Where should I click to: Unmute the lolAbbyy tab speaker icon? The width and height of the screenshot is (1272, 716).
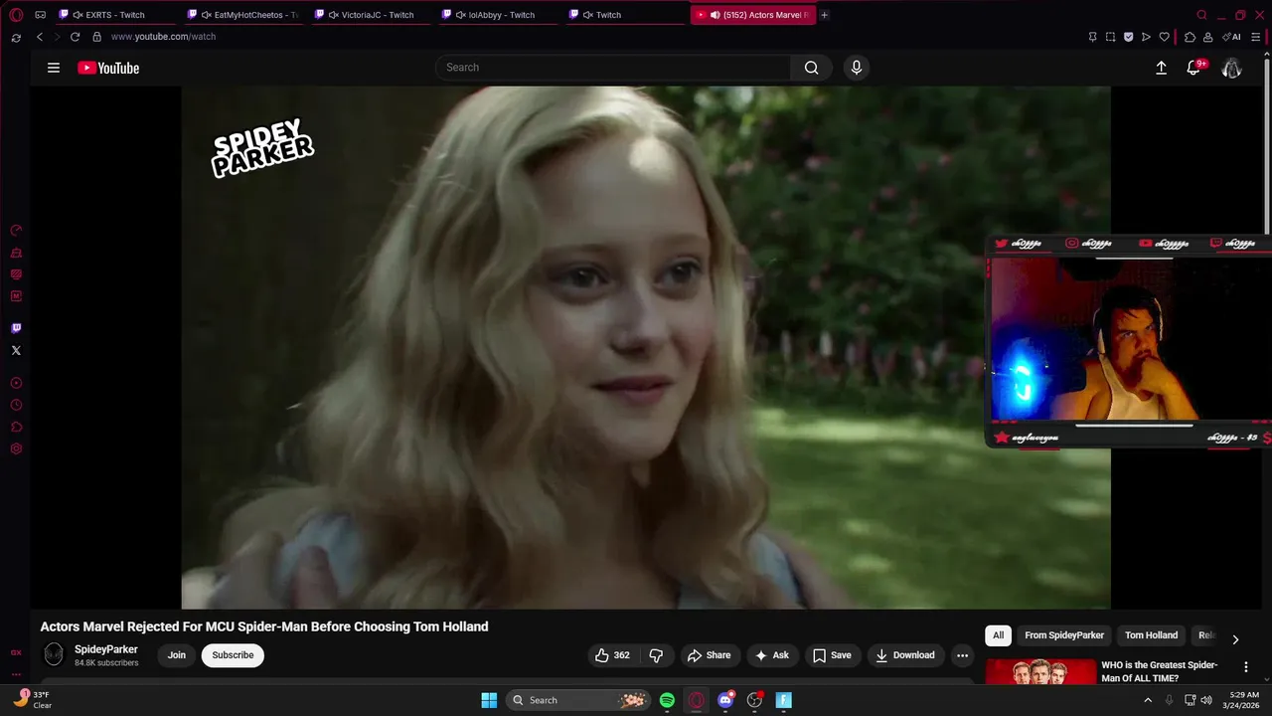pos(460,15)
